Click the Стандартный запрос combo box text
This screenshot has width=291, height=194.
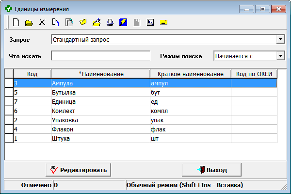pos(81,40)
